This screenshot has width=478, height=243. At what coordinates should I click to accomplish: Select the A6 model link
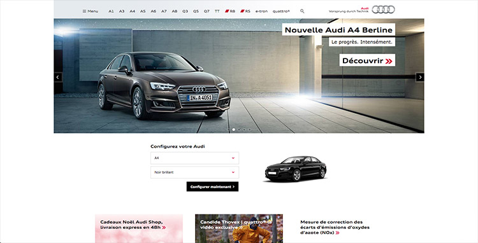click(x=154, y=11)
